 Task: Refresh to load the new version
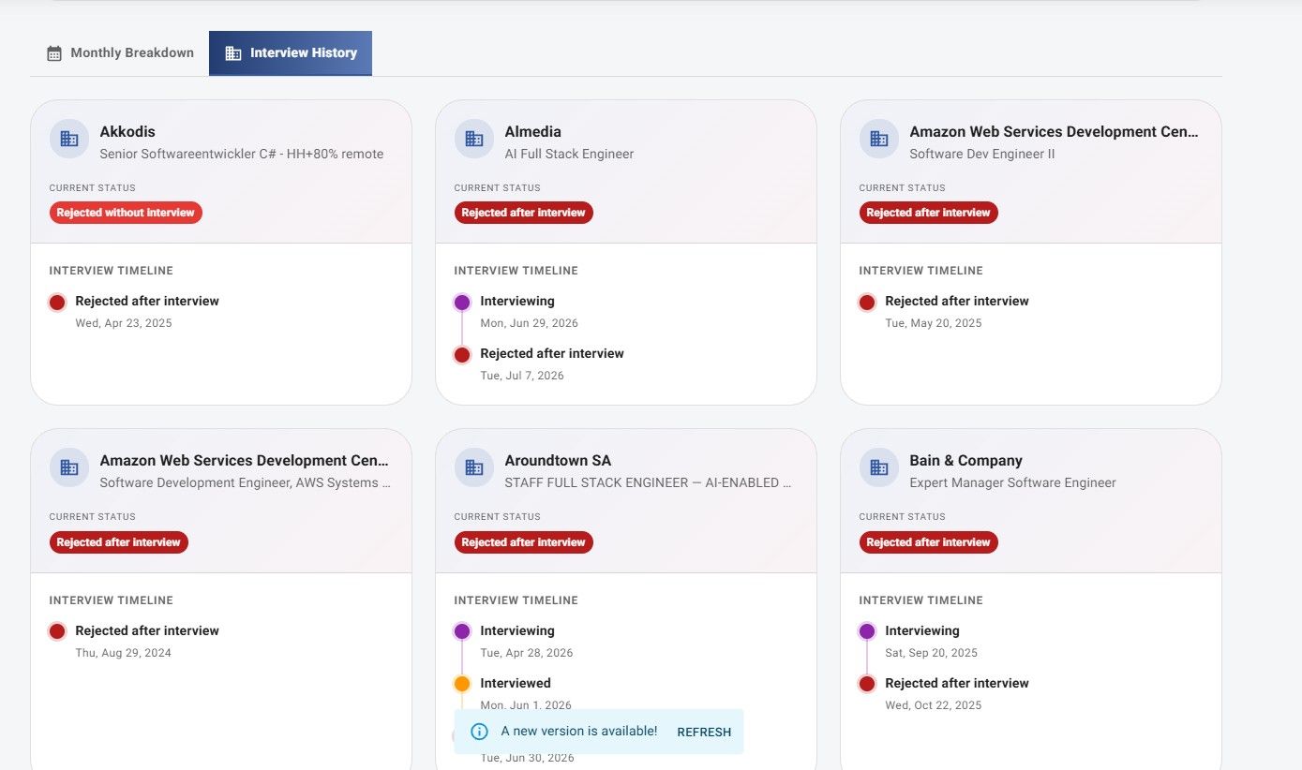tap(704, 732)
